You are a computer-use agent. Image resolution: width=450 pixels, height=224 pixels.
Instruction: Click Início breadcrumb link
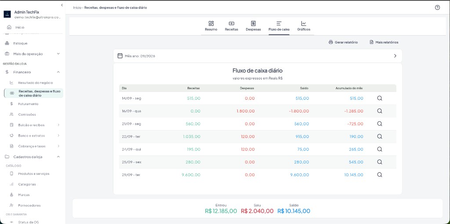click(x=77, y=8)
